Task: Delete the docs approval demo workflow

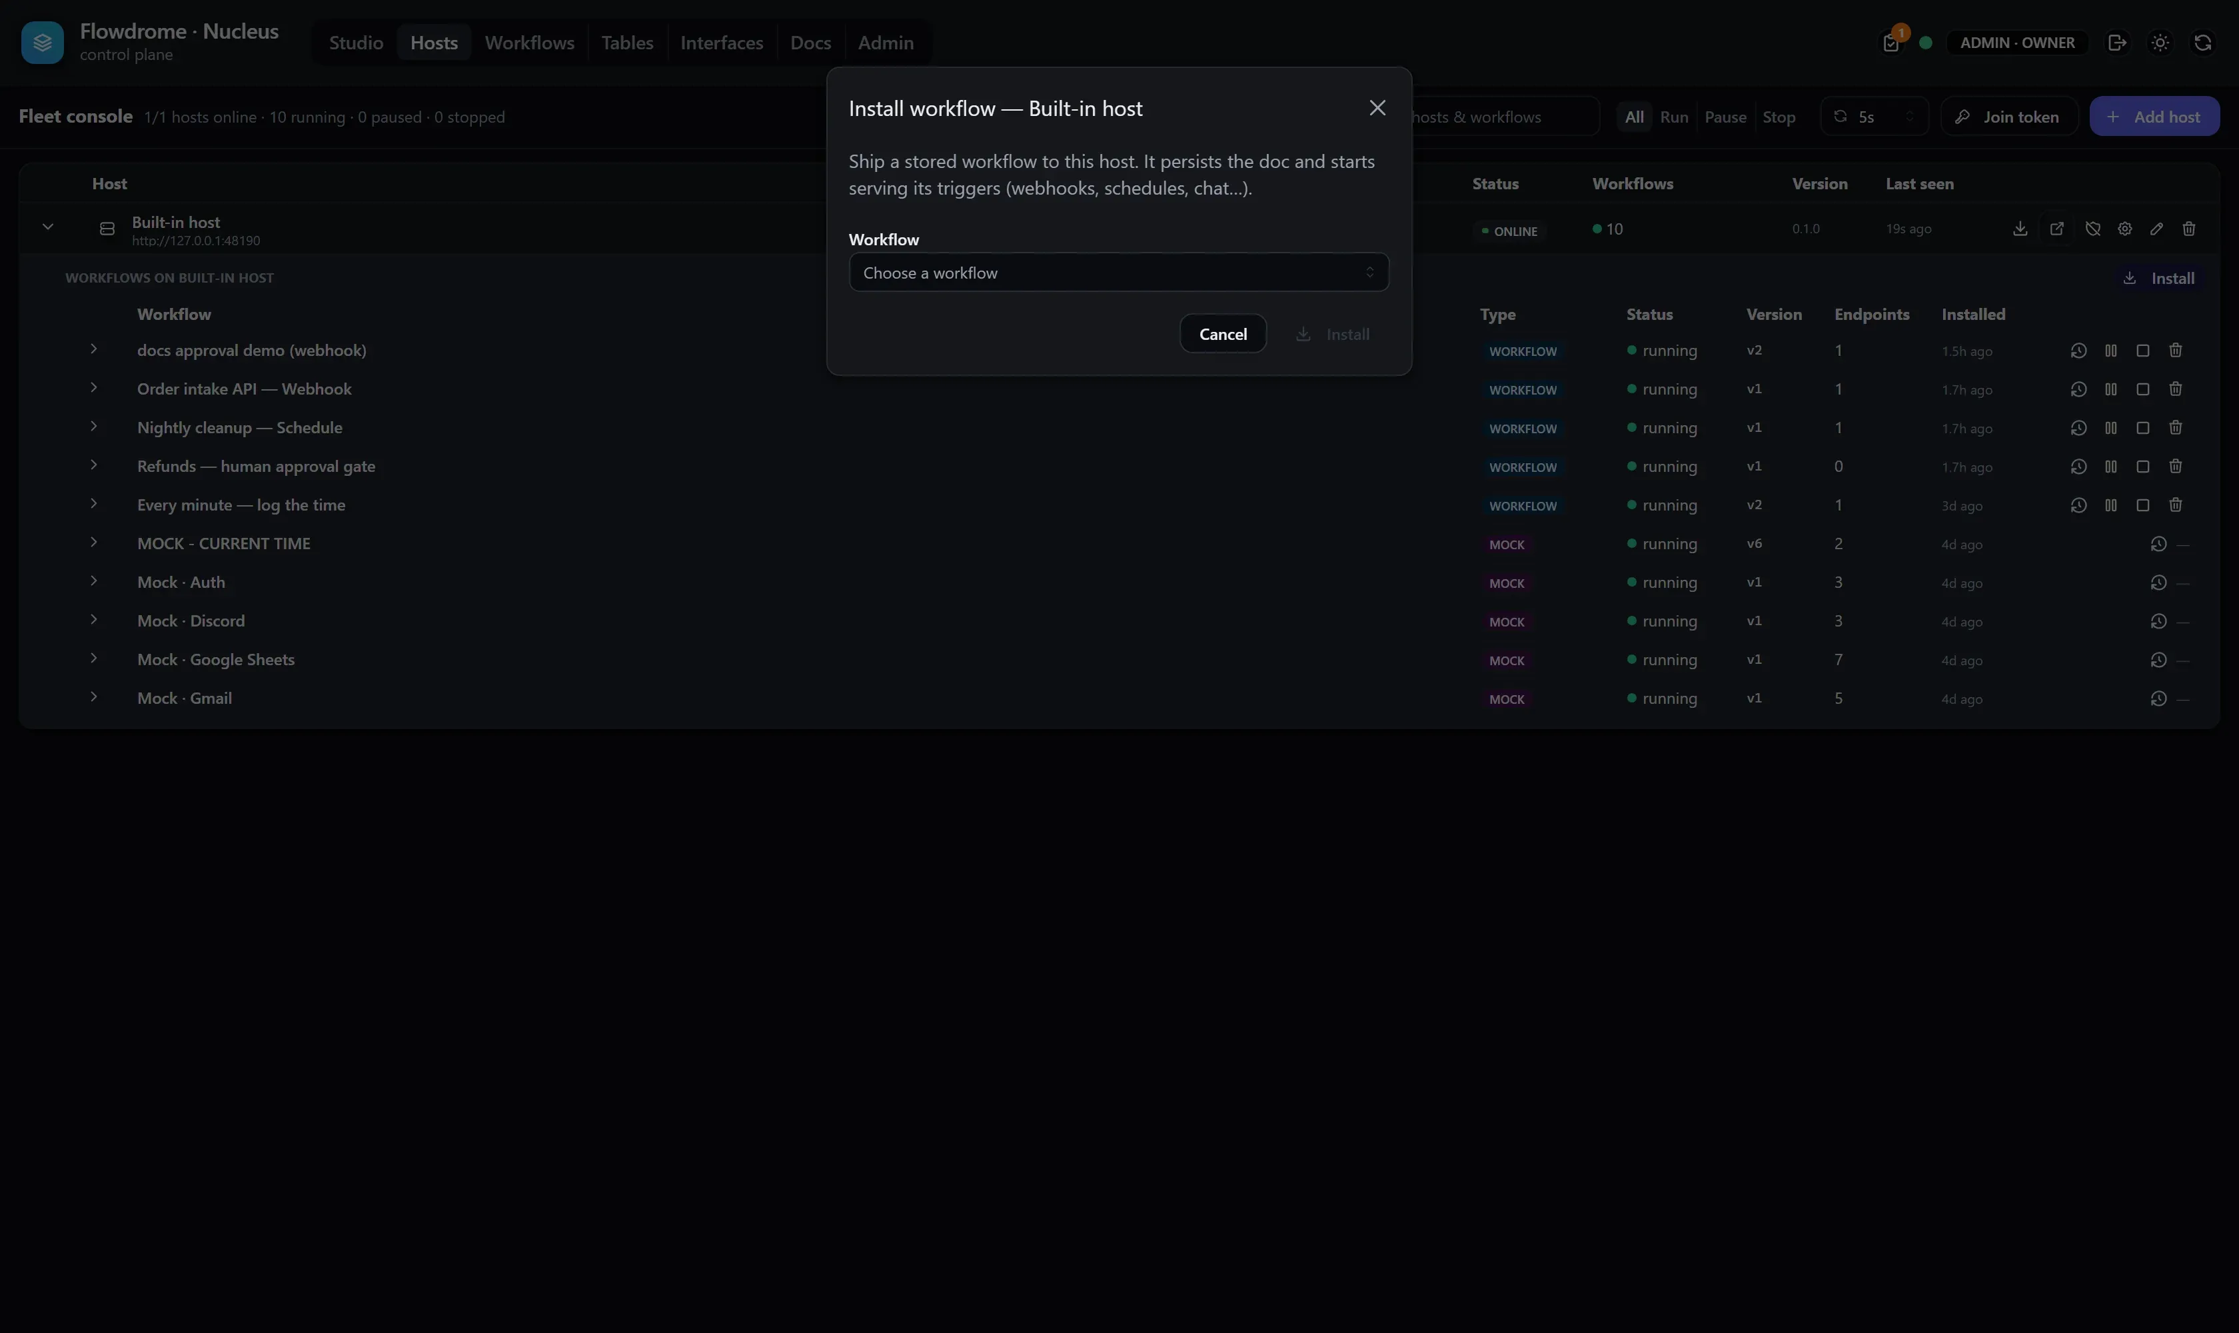Action: (x=2175, y=351)
